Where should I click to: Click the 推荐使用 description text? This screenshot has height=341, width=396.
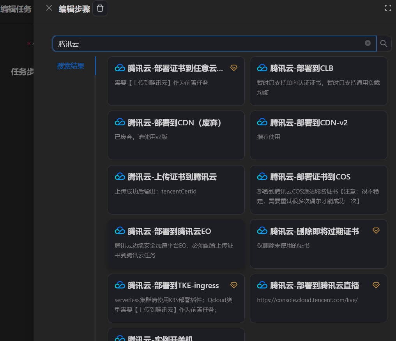[x=269, y=137]
